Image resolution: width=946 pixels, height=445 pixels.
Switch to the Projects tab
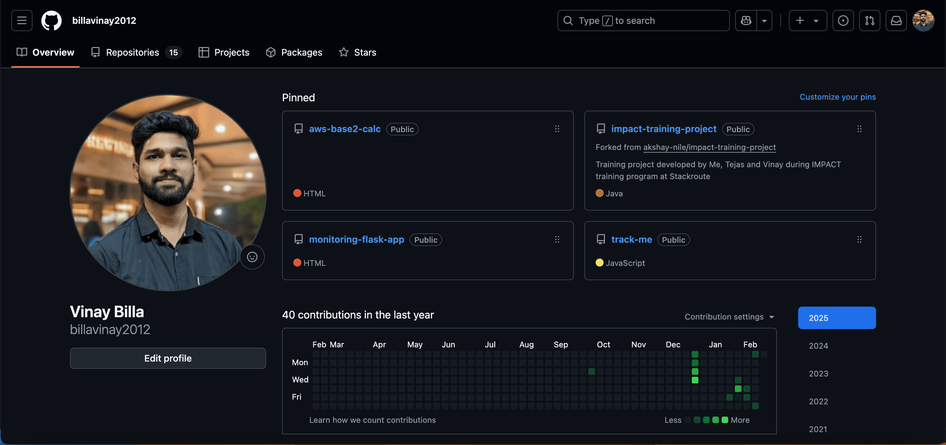click(224, 52)
